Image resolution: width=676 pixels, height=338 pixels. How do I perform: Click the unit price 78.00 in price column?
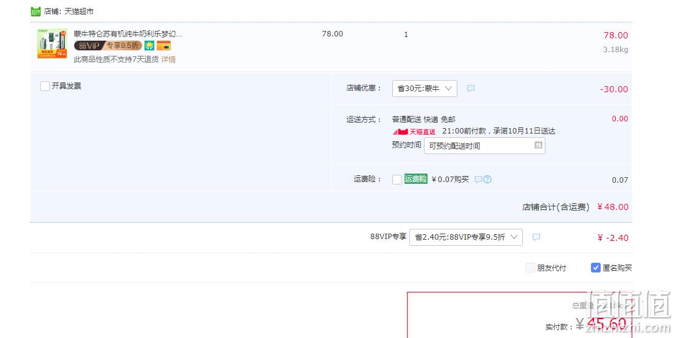pos(332,34)
